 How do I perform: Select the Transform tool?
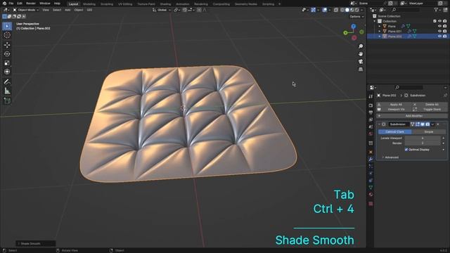click(x=7, y=72)
